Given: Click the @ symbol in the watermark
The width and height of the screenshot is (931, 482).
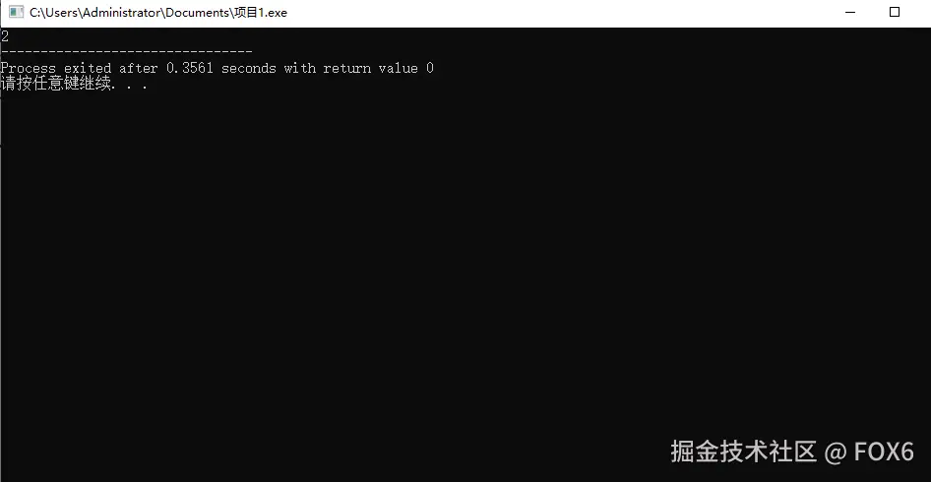Looking at the screenshot, I should (835, 452).
